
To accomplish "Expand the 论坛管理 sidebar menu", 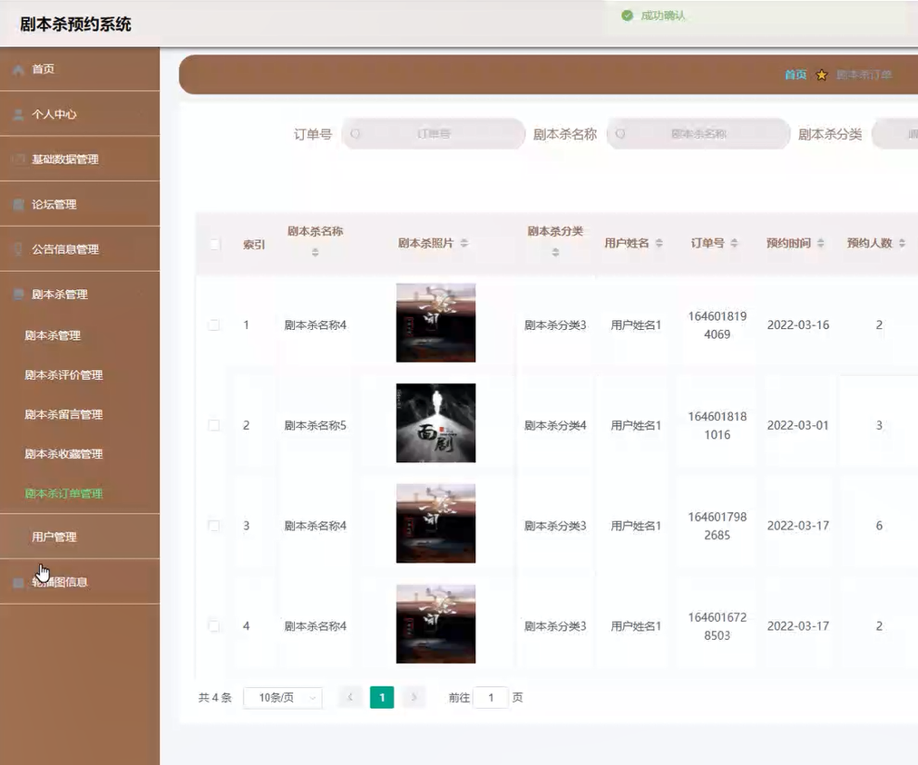I will 80,204.
